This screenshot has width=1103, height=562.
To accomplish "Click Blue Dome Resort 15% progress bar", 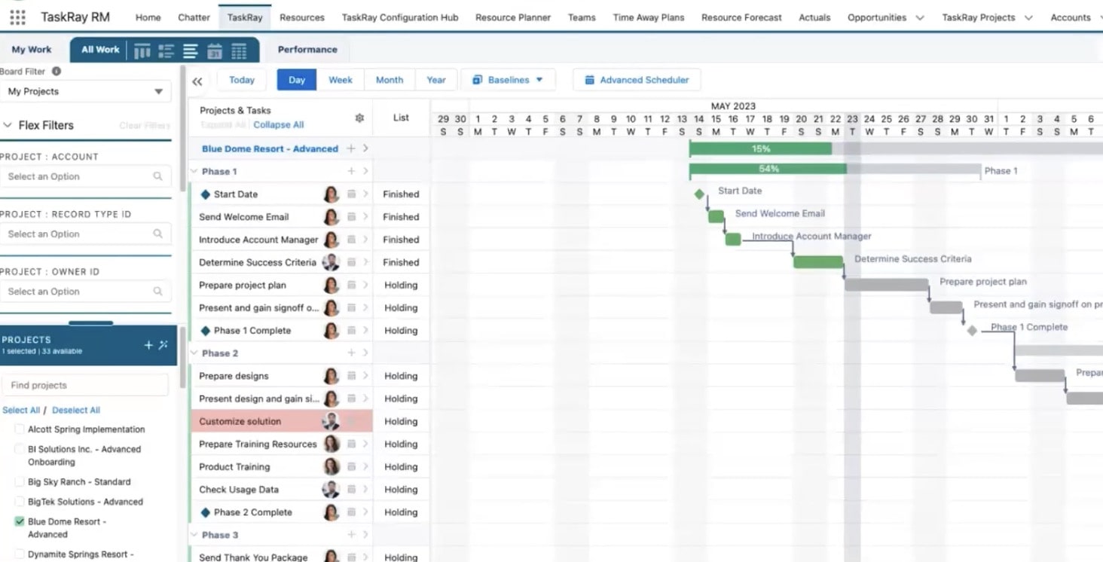I will tap(760, 148).
